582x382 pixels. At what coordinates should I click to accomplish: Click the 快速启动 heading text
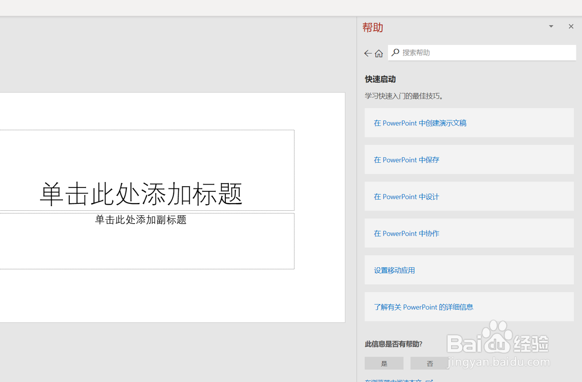[x=380, y=79]
